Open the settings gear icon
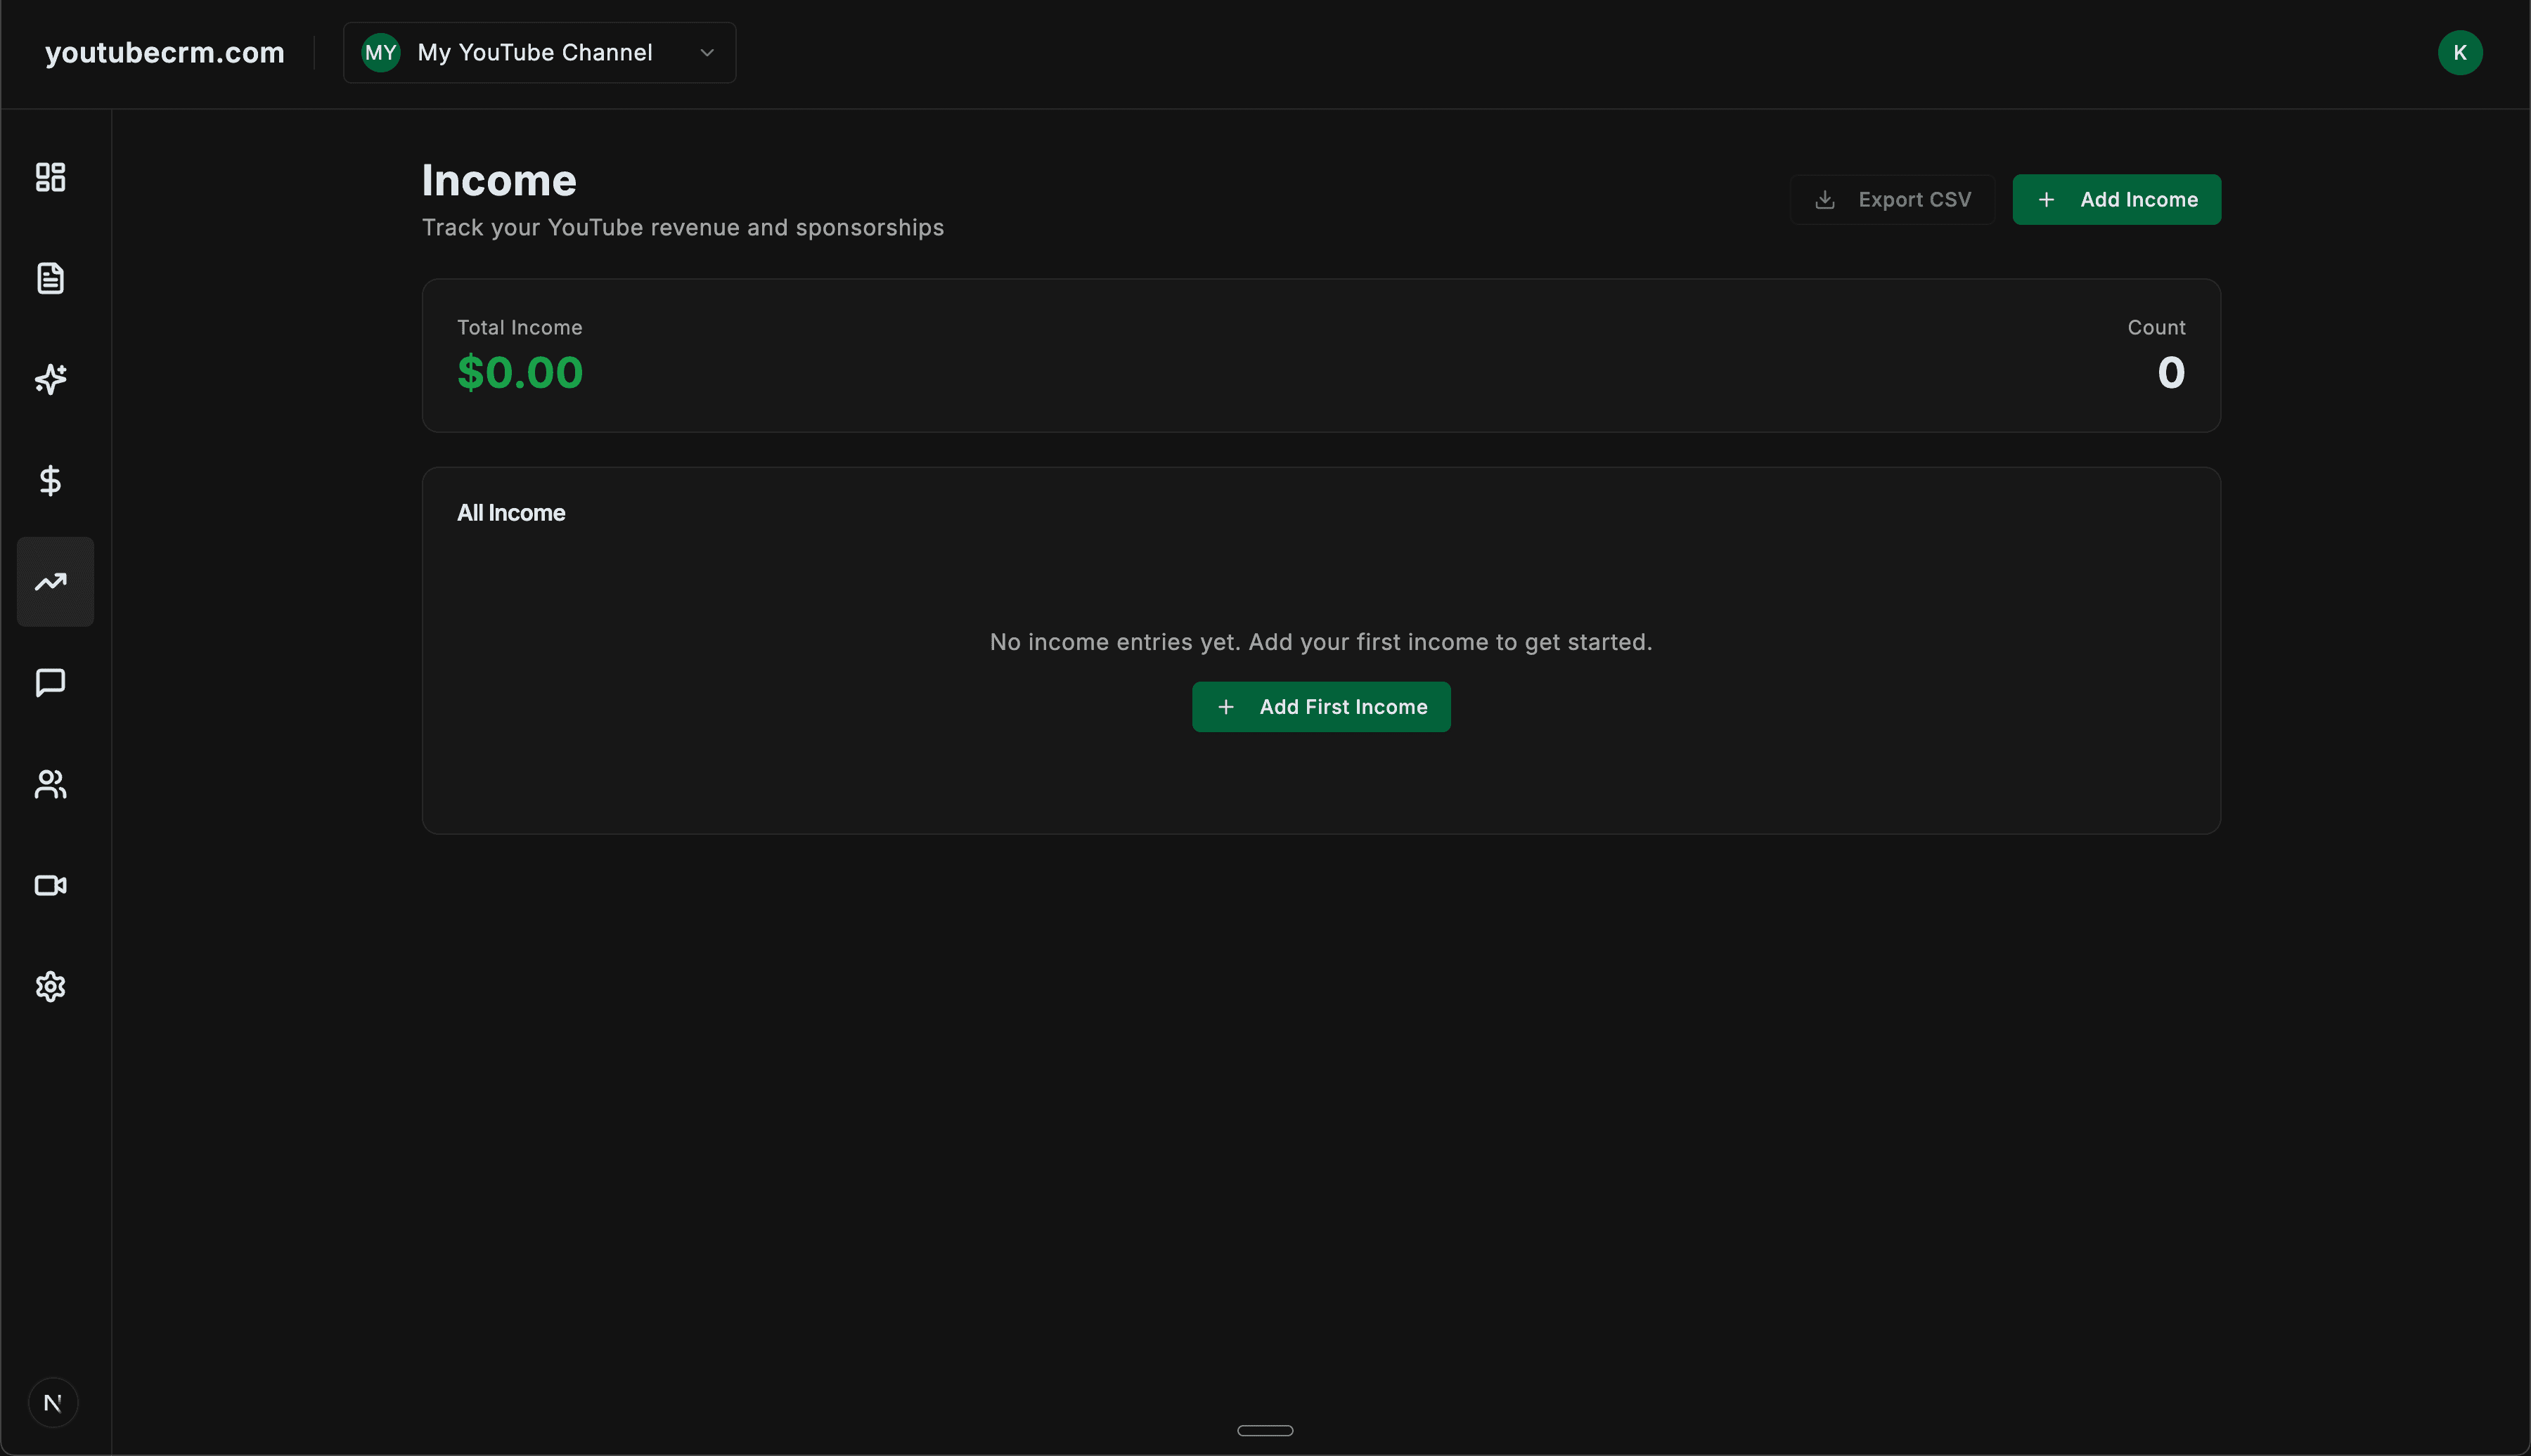Viewport: 2531px width, 1456px height. (50, 987)
